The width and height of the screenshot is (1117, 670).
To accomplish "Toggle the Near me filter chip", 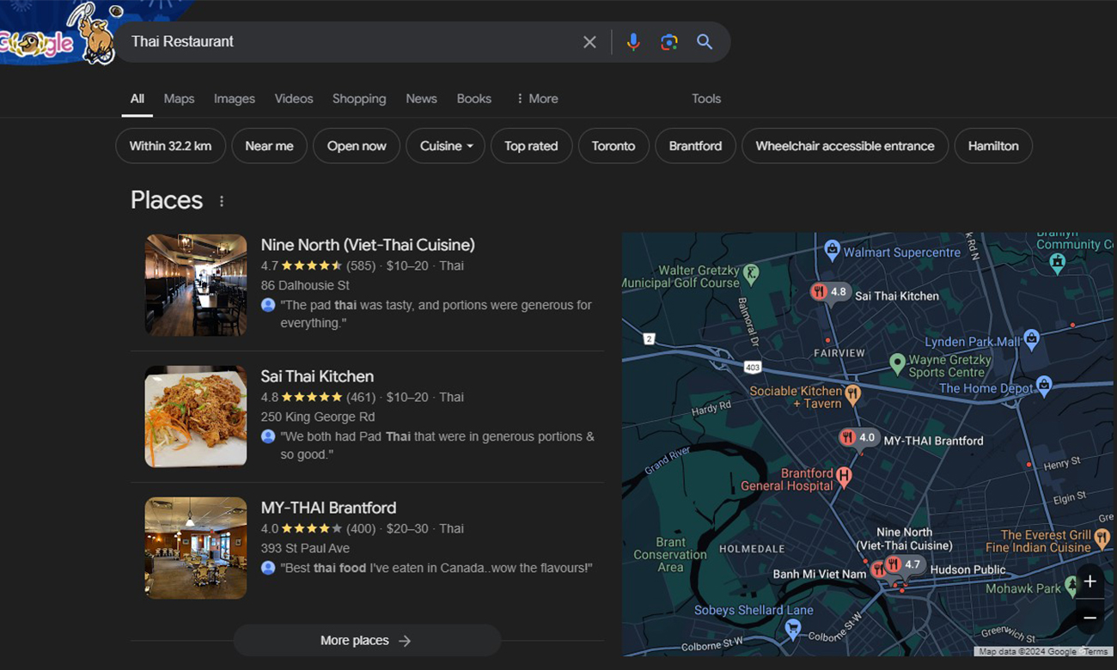I will 269,146.
